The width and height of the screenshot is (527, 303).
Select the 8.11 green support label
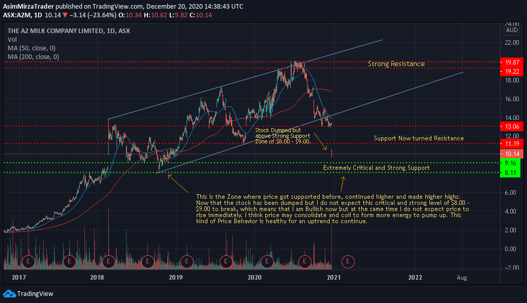click(510, 173)
